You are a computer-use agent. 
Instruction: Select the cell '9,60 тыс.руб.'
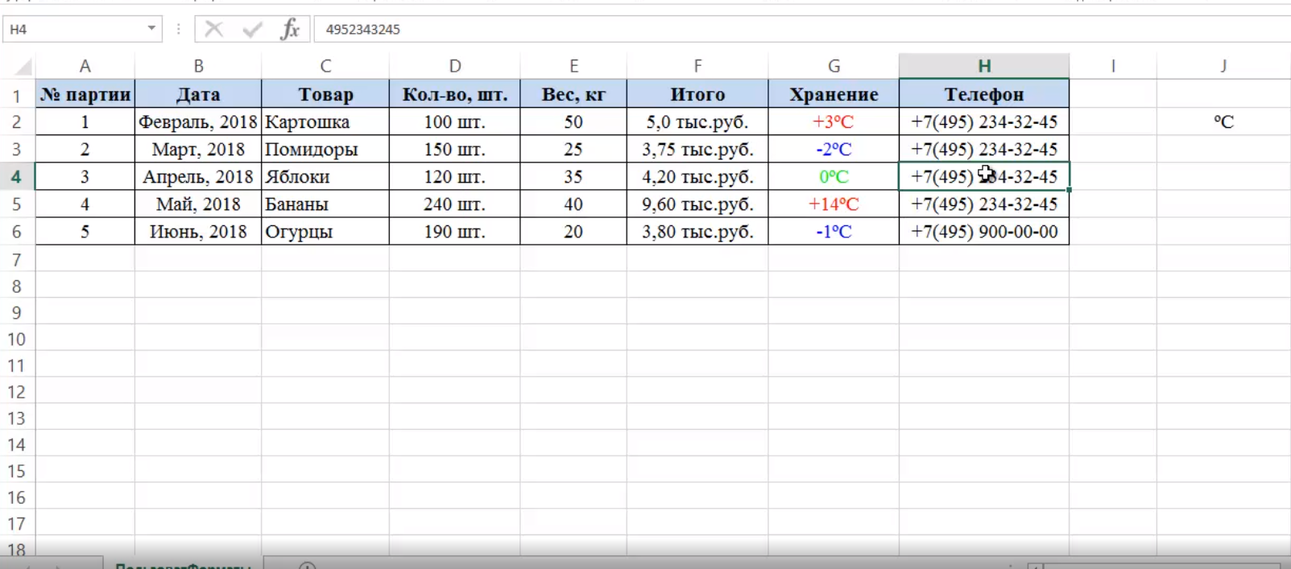(x=697, y=204)
